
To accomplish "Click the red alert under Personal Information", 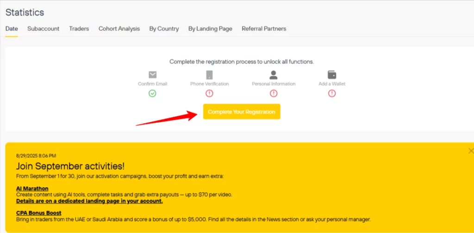I will tap(274, 93).
